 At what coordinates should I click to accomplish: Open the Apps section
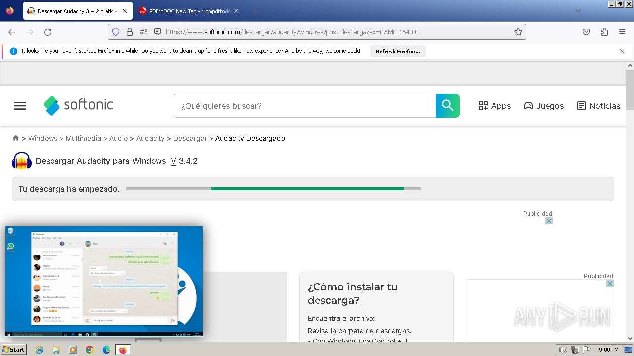point(494,106)
